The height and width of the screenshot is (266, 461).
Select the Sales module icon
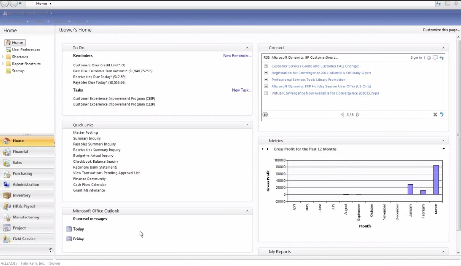coord(17,163)
